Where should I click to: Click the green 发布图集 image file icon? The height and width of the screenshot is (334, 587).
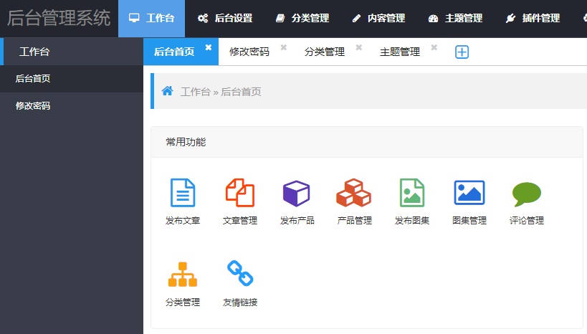[x=412, y=193]
